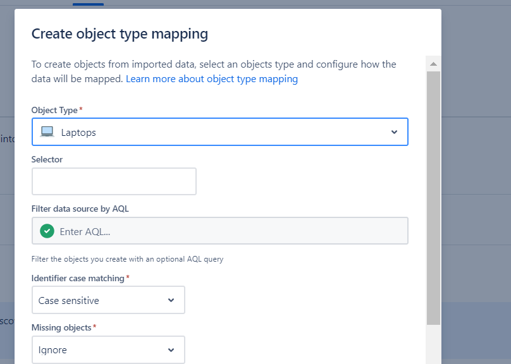Viewport: 511px width, 364px height.
Task: Select the Laptops value in Object Type
Action: coord(78,132)
